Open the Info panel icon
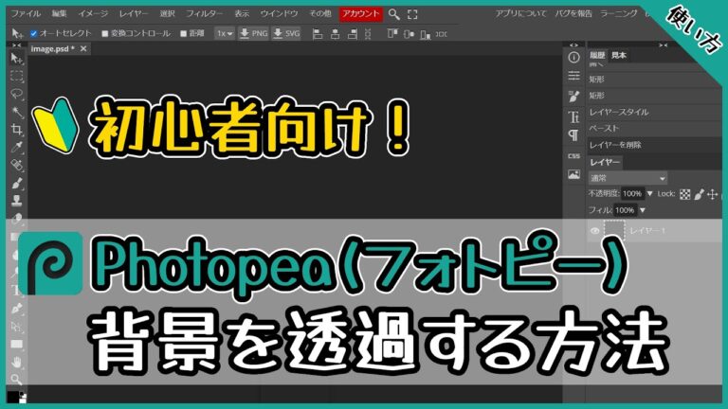Image resolution: width=728 pixels, height=409 pixels. click(x=573, y=57)
